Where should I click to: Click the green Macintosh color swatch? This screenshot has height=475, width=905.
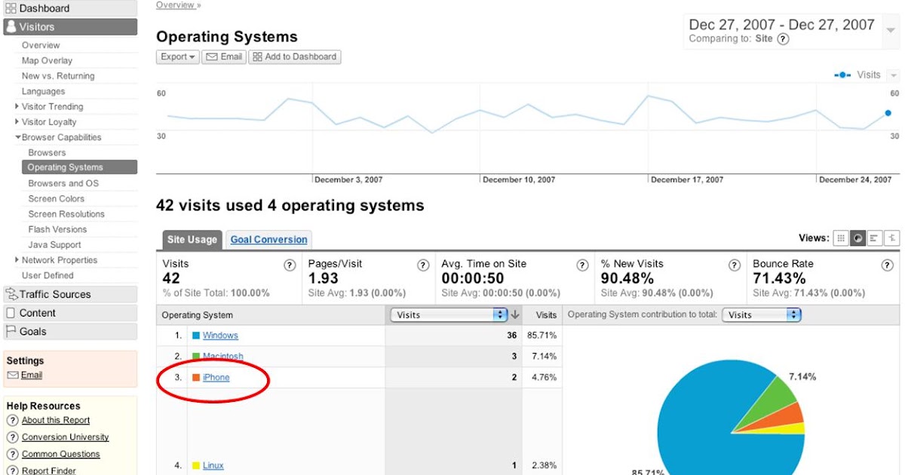point(196,357)
